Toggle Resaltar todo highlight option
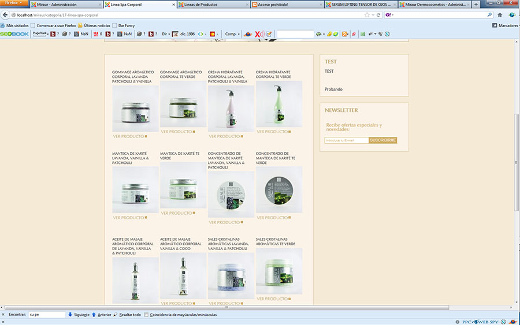The height and width of the screenshot is (325, 520). 127,315
